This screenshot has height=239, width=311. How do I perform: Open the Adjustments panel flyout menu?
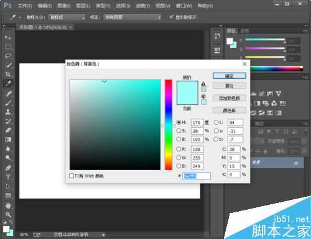(305, 77)
